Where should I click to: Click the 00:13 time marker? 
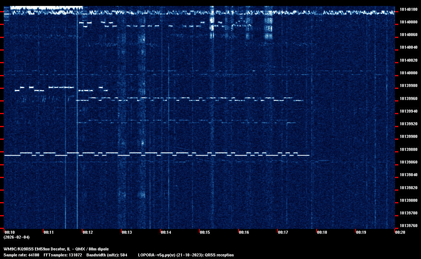(x=127, y=232)
